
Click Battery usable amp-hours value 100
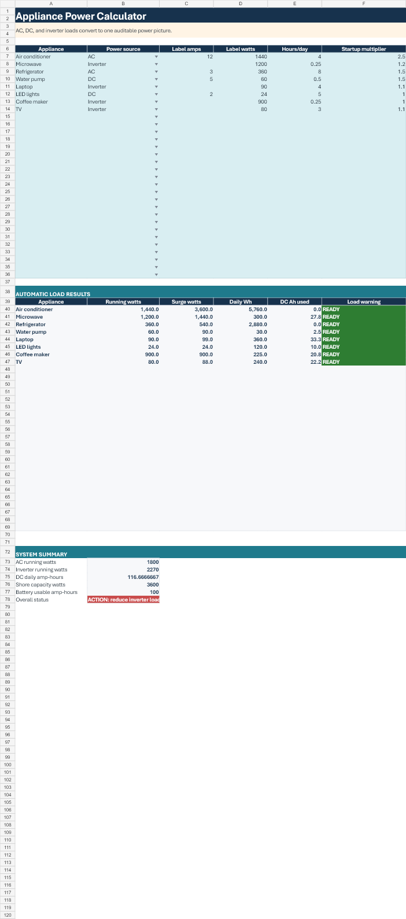pyautogui.click(x=123, y=592)
